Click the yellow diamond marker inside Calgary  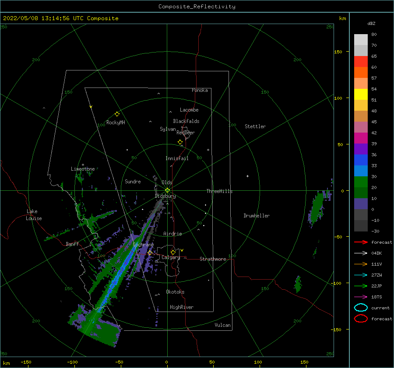pyautogui.click(x=173, y=252)
